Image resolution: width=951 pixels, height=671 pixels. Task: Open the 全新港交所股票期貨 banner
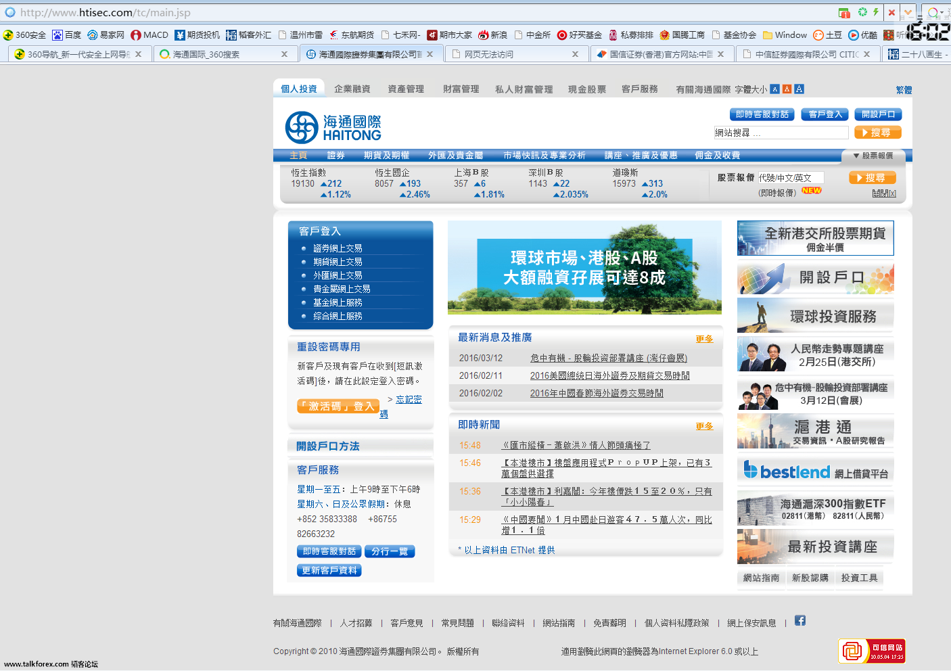(x=815, y=238)
